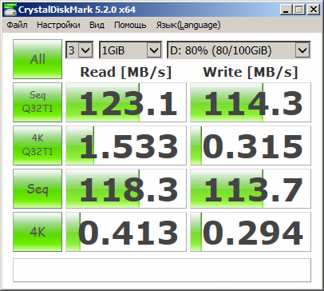The image size is (324, 291).
Task: Click the empty comment field at bottom
Action: (162, 270)
